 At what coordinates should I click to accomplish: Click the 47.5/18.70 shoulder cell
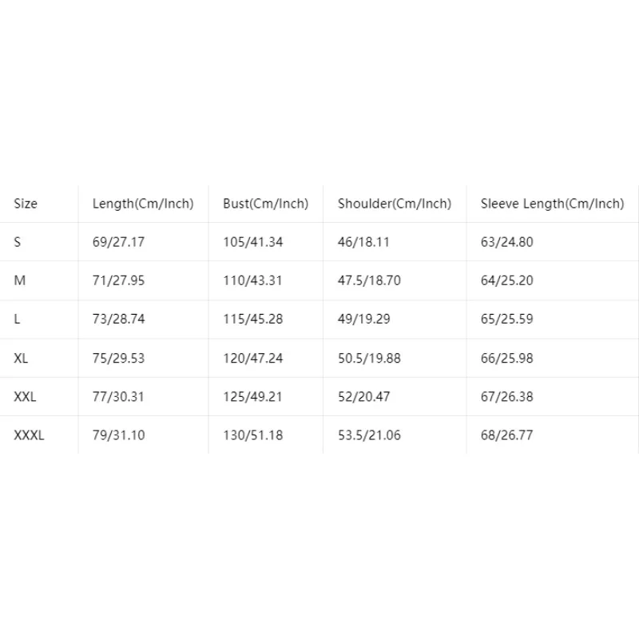(369, 280)
